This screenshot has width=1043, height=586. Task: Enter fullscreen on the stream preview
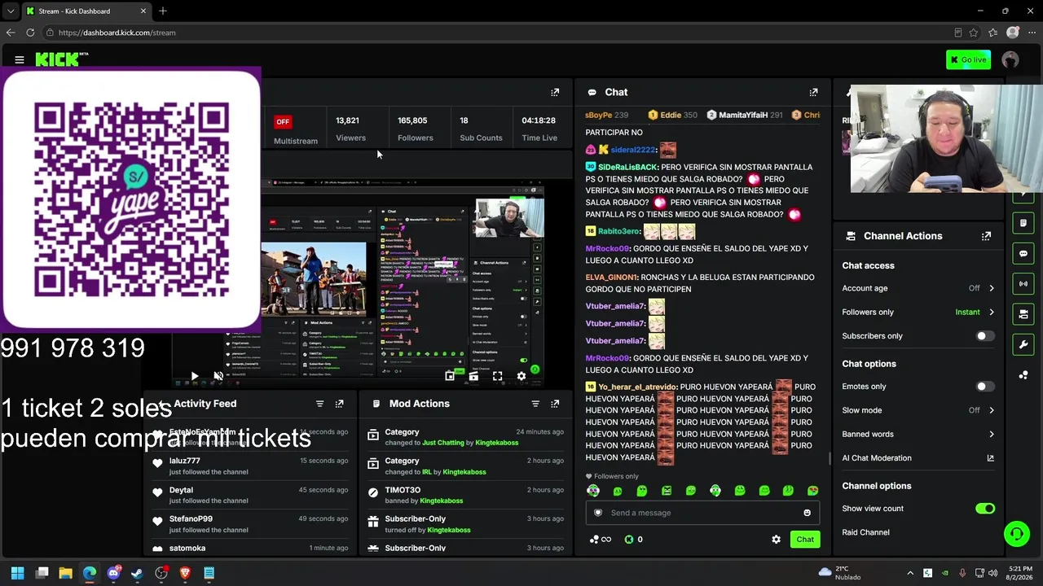pyautogui.click(x=497, y=376)
